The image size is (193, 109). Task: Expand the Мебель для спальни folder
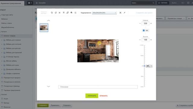point(2,40)
